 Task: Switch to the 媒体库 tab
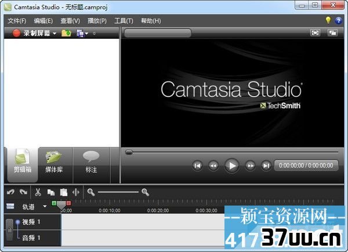[54, 164]
